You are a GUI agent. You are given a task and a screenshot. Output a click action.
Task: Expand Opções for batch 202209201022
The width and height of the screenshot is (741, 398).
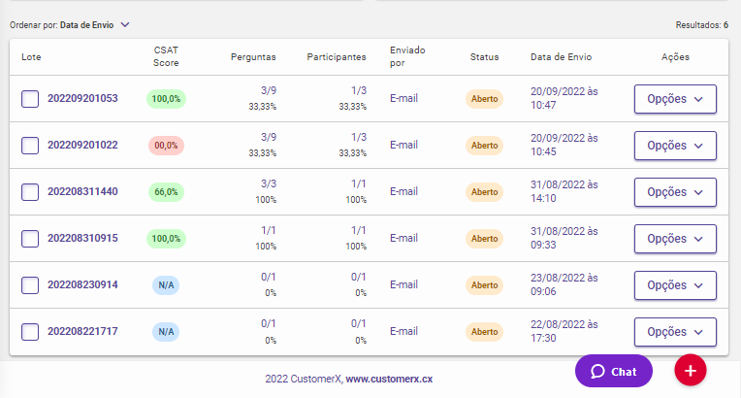point(675,146)
